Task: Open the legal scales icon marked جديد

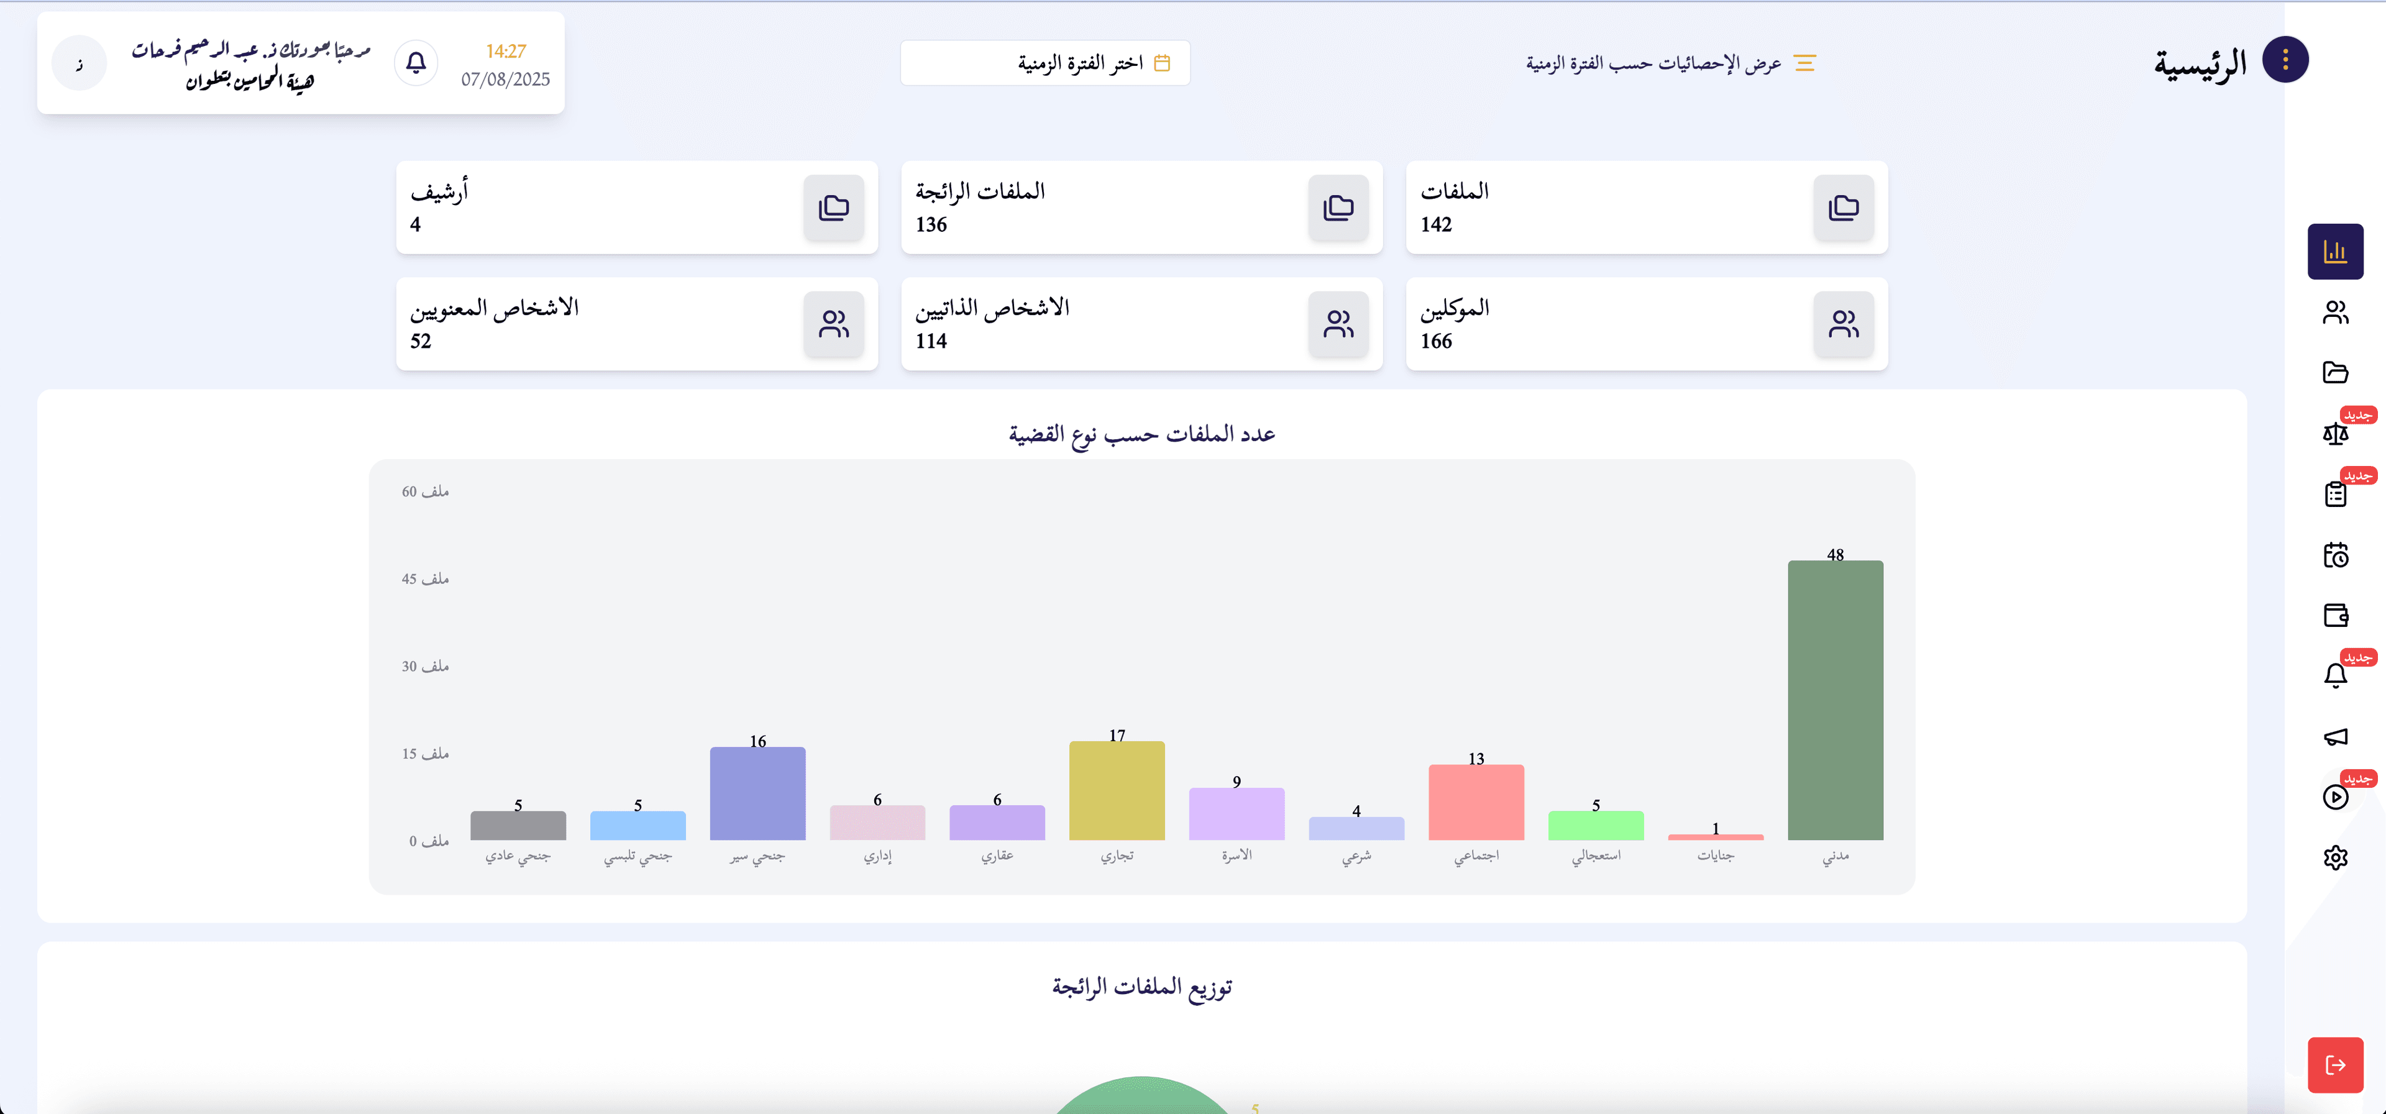Action: [2336, 432]
